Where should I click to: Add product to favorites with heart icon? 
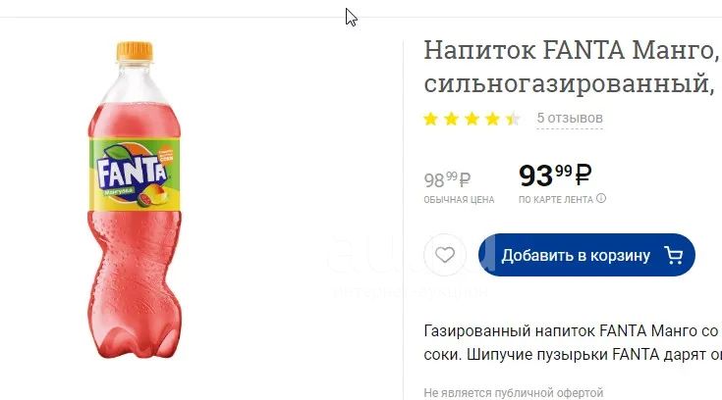coord(445,255)
